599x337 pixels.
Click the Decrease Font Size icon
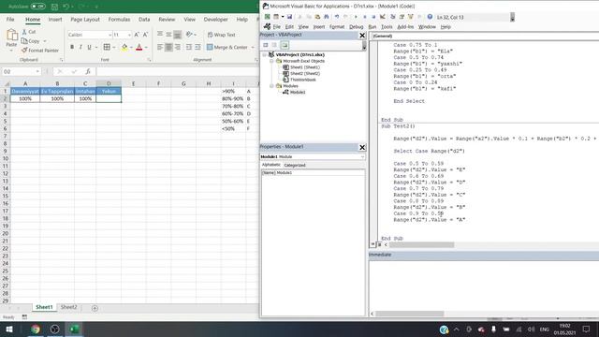coord(145,35)
